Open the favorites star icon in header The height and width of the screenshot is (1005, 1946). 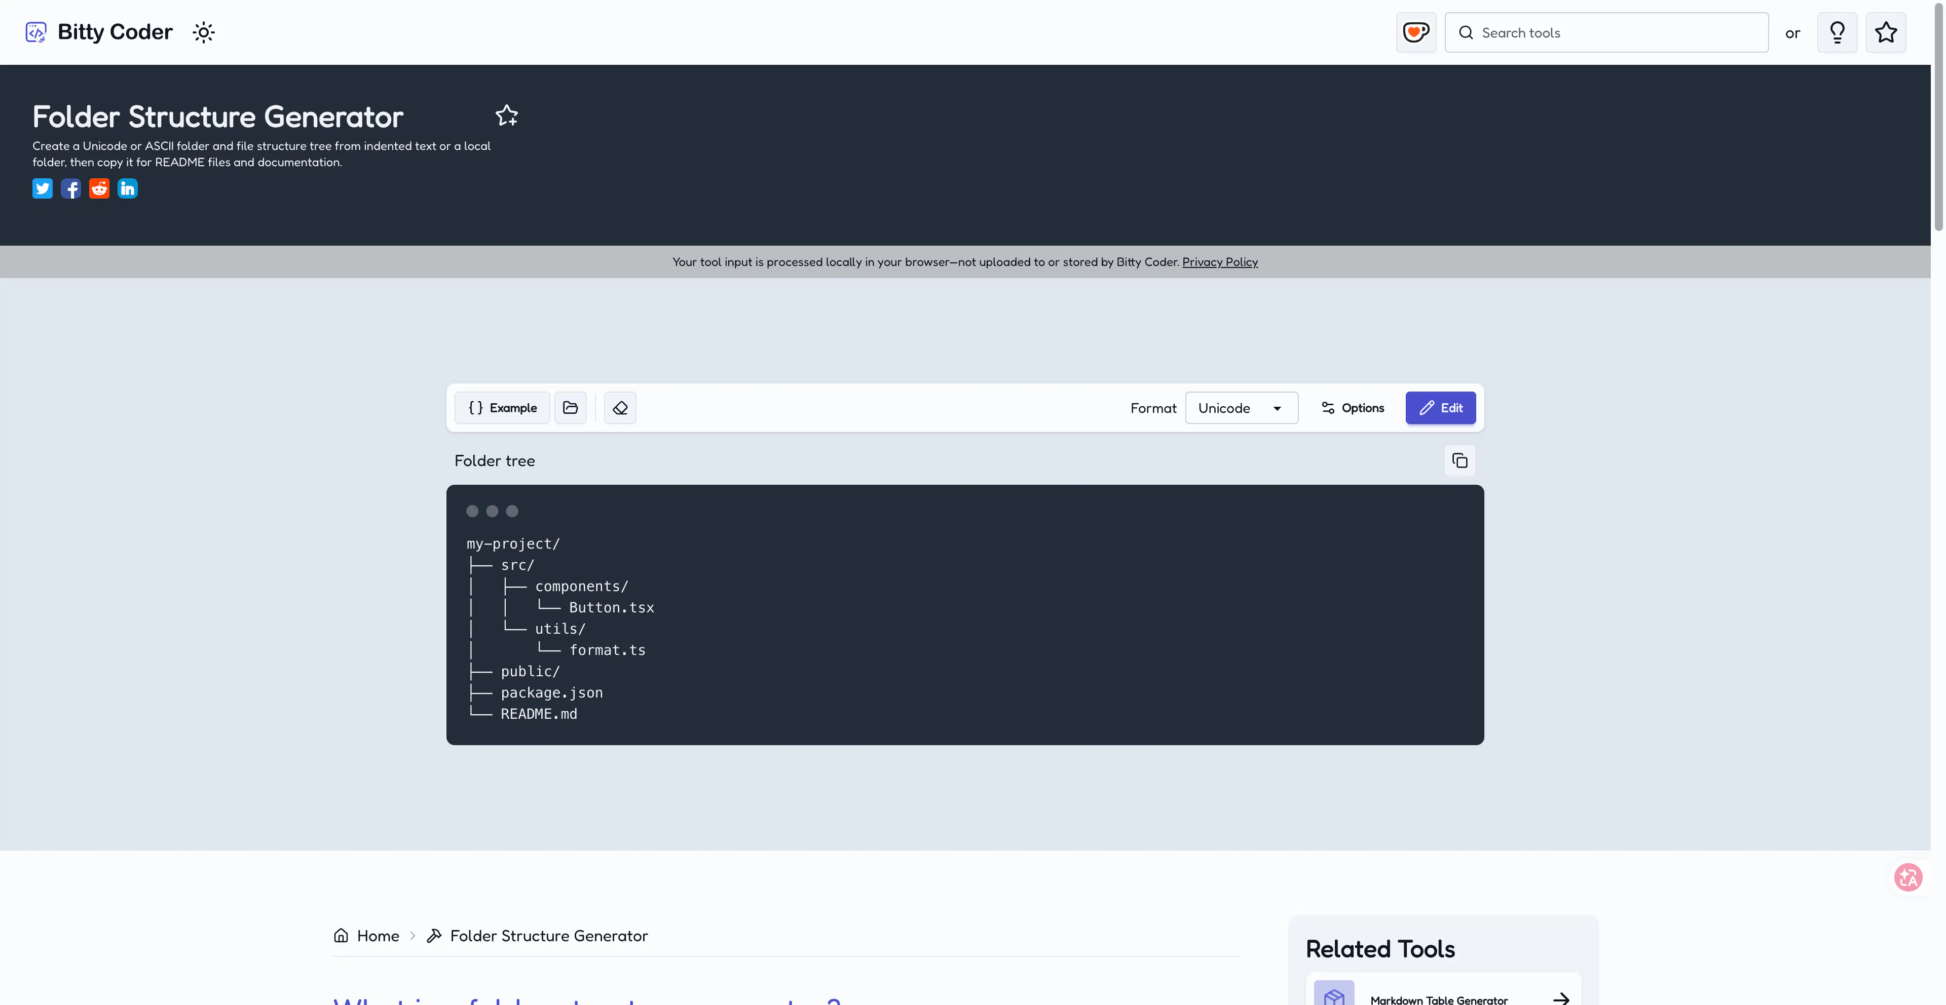tap(1886, 32)
